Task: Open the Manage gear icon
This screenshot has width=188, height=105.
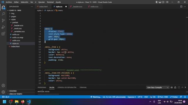Action: pyautogui.click(x=3, y=92)
